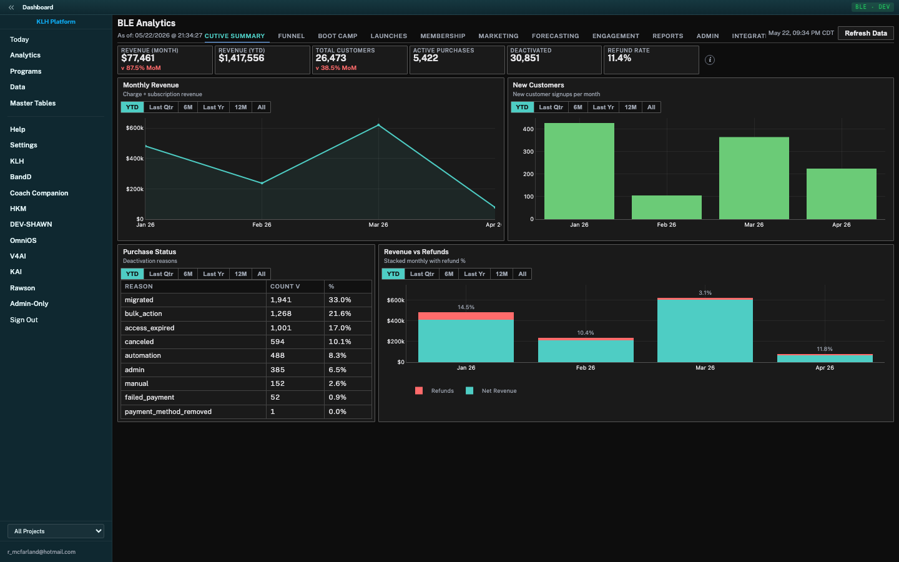Open the Membership tab
Image resolution: width=899 pixels, height=562 pixels.
[443, 36]
